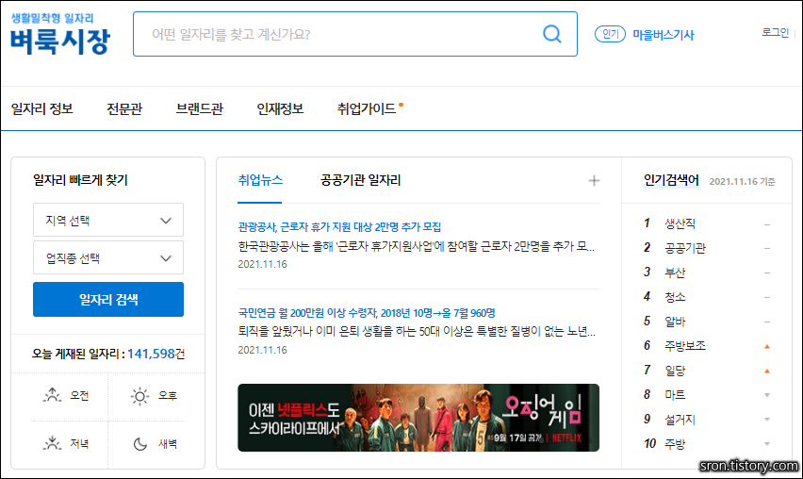Image resolution: width=803 pixels, height=479 pixels.
Task: Select the 오후 sun icon
Action: [139, 396]
